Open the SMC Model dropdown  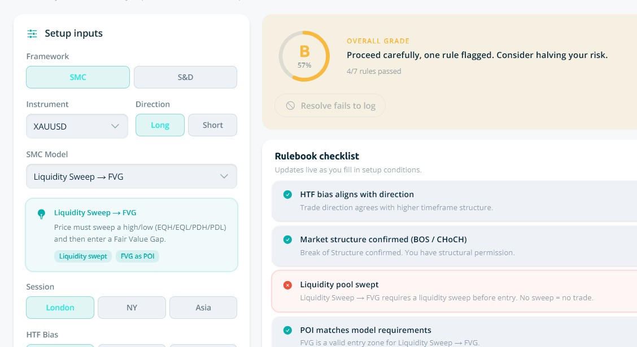[132, 176]
